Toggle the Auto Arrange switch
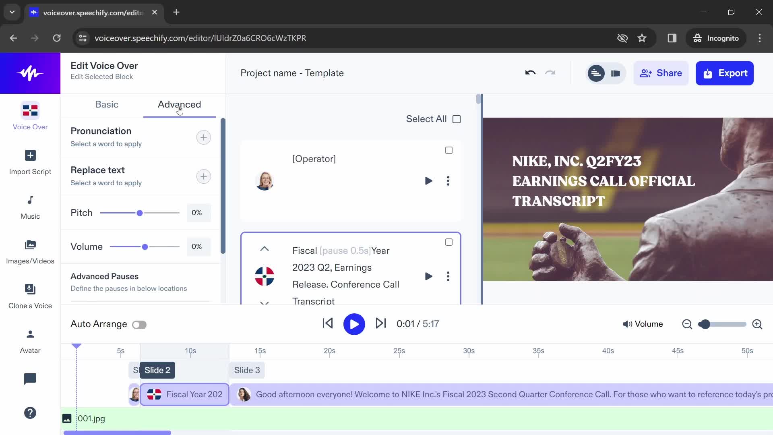Image resolution: width=773 pixels, height=435 pixels. point(139,325)
